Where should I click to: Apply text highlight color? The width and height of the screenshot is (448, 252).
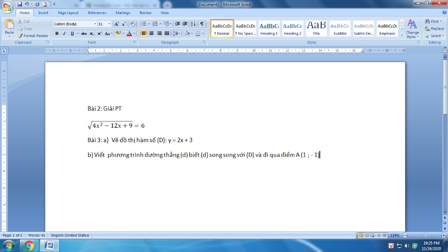[x=118, y=33]
